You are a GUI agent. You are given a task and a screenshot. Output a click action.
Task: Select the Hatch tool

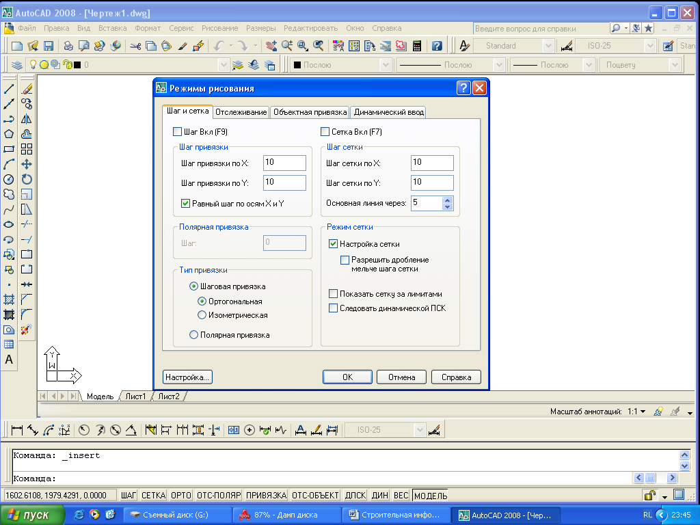pyautogui.click(x=9, y=299)
